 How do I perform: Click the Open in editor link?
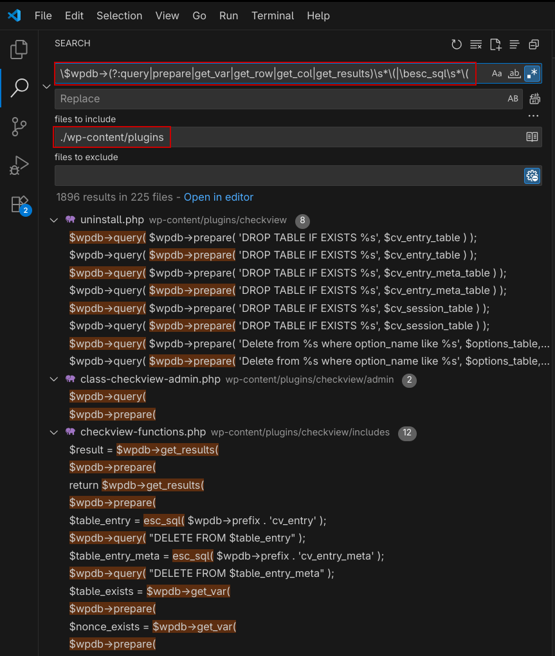pos(219,197)
